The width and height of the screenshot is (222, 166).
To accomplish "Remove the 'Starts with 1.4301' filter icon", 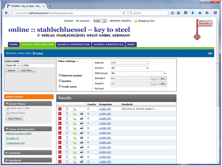I will point(7,109).
